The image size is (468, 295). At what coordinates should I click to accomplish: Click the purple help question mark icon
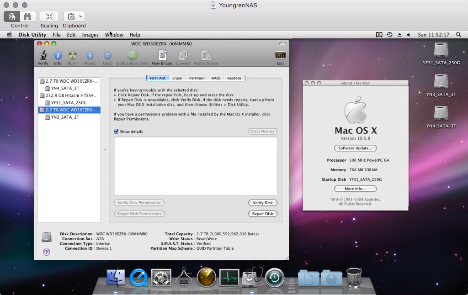[x=47, y=252]
